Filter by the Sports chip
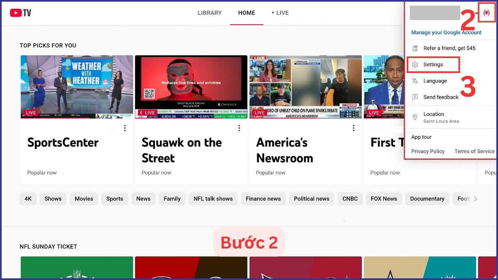This screenshot has height=280, width=498. pos(115,199)
